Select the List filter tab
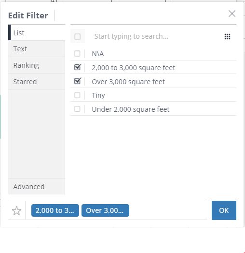245x253 pixels. click(x=37, y=32)
